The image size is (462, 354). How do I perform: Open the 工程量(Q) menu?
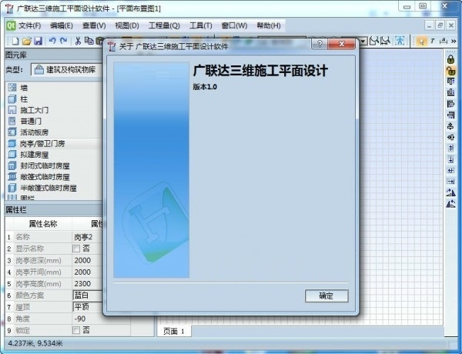coord(164,25)
